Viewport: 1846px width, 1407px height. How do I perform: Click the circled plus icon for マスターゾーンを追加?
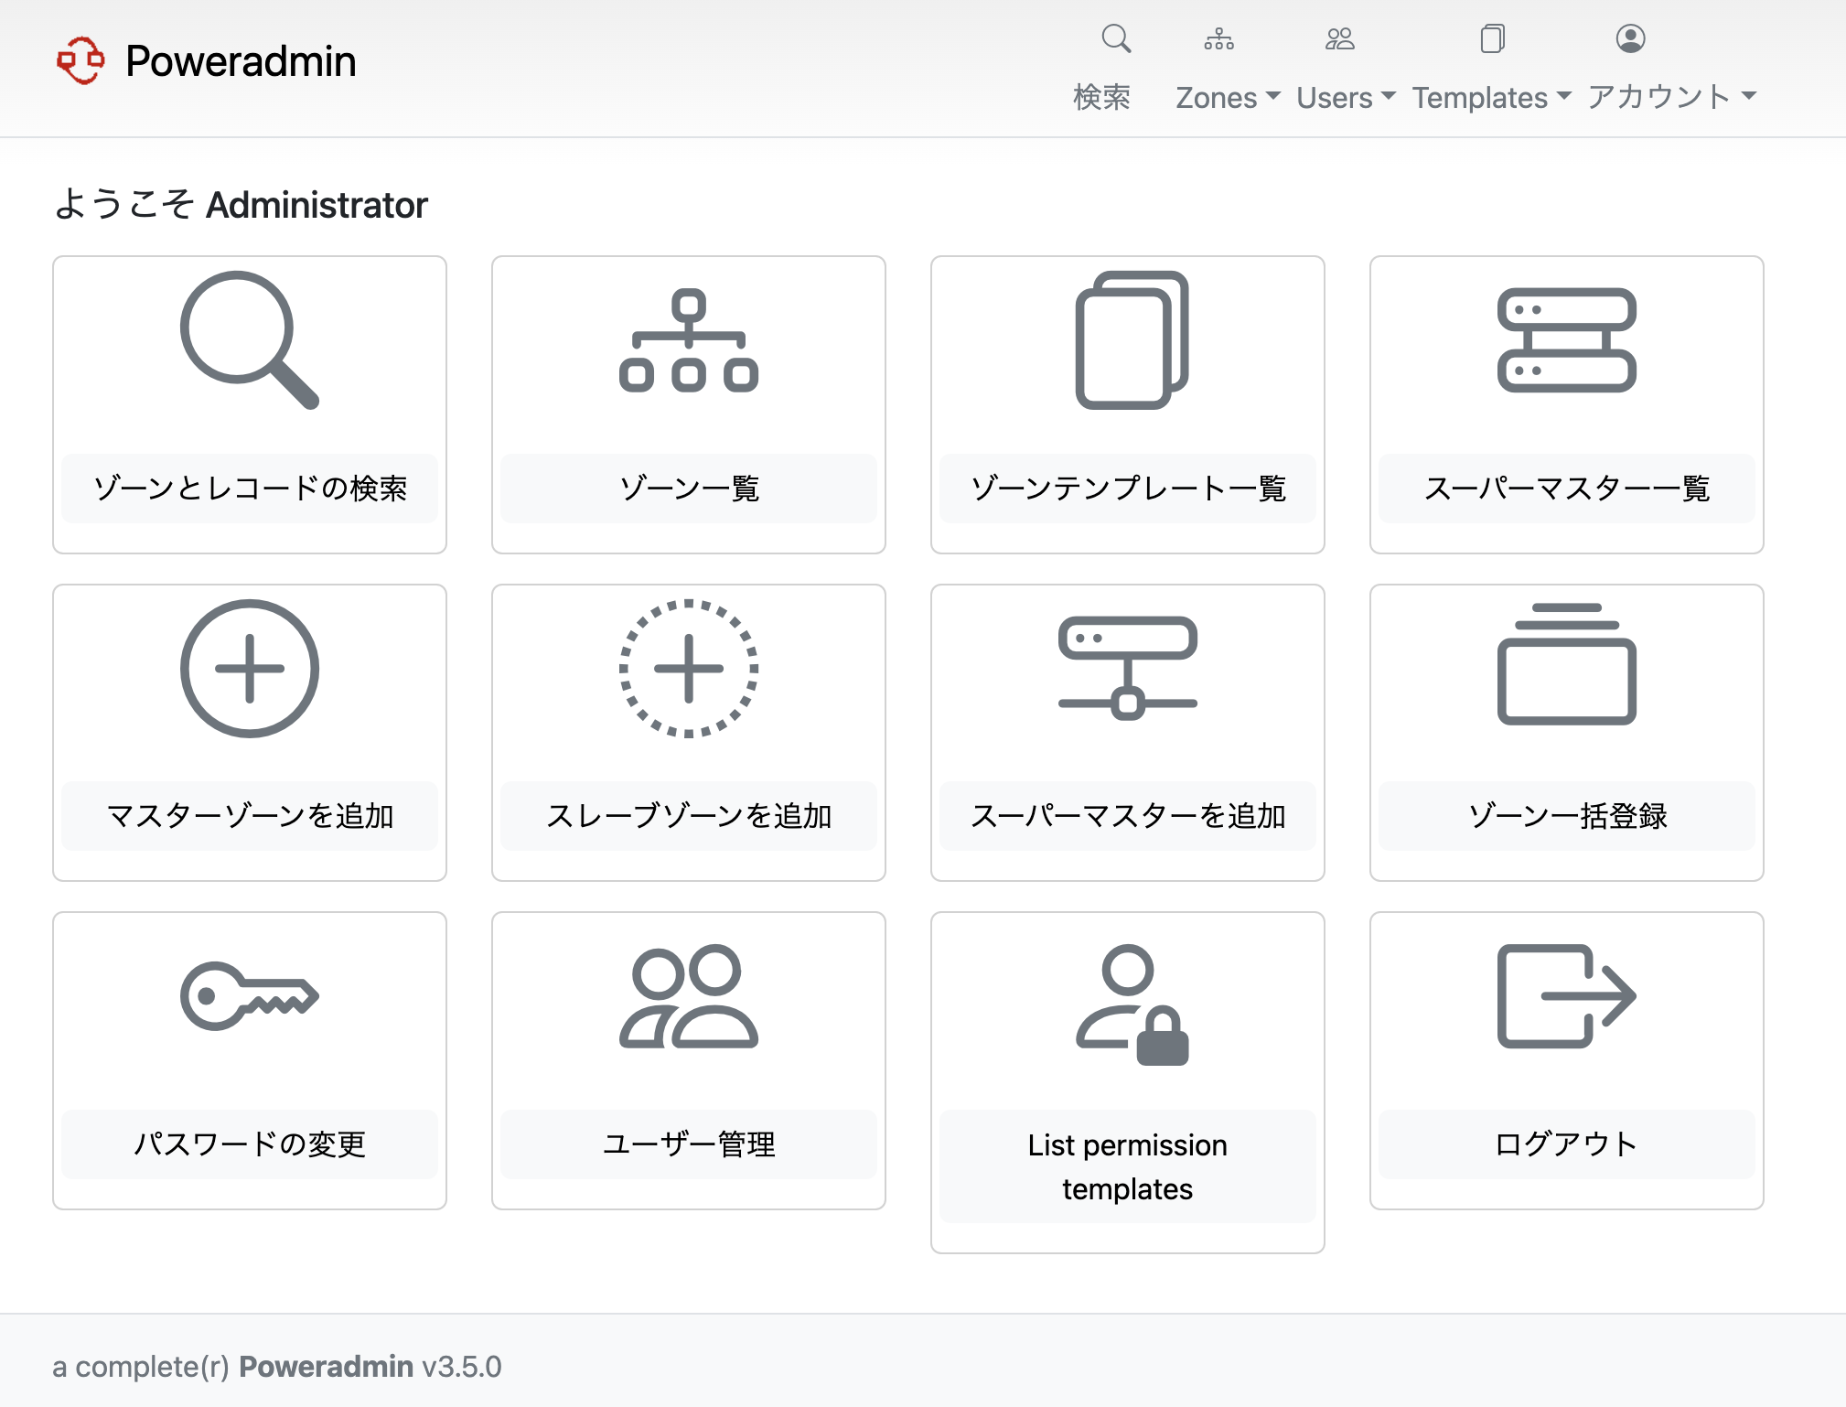pos(249,668)
